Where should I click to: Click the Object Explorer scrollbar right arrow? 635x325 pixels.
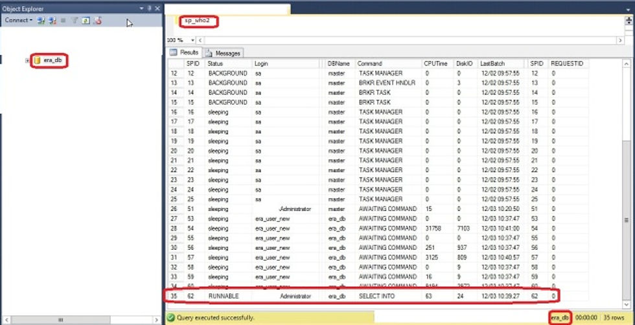point(157,320)
